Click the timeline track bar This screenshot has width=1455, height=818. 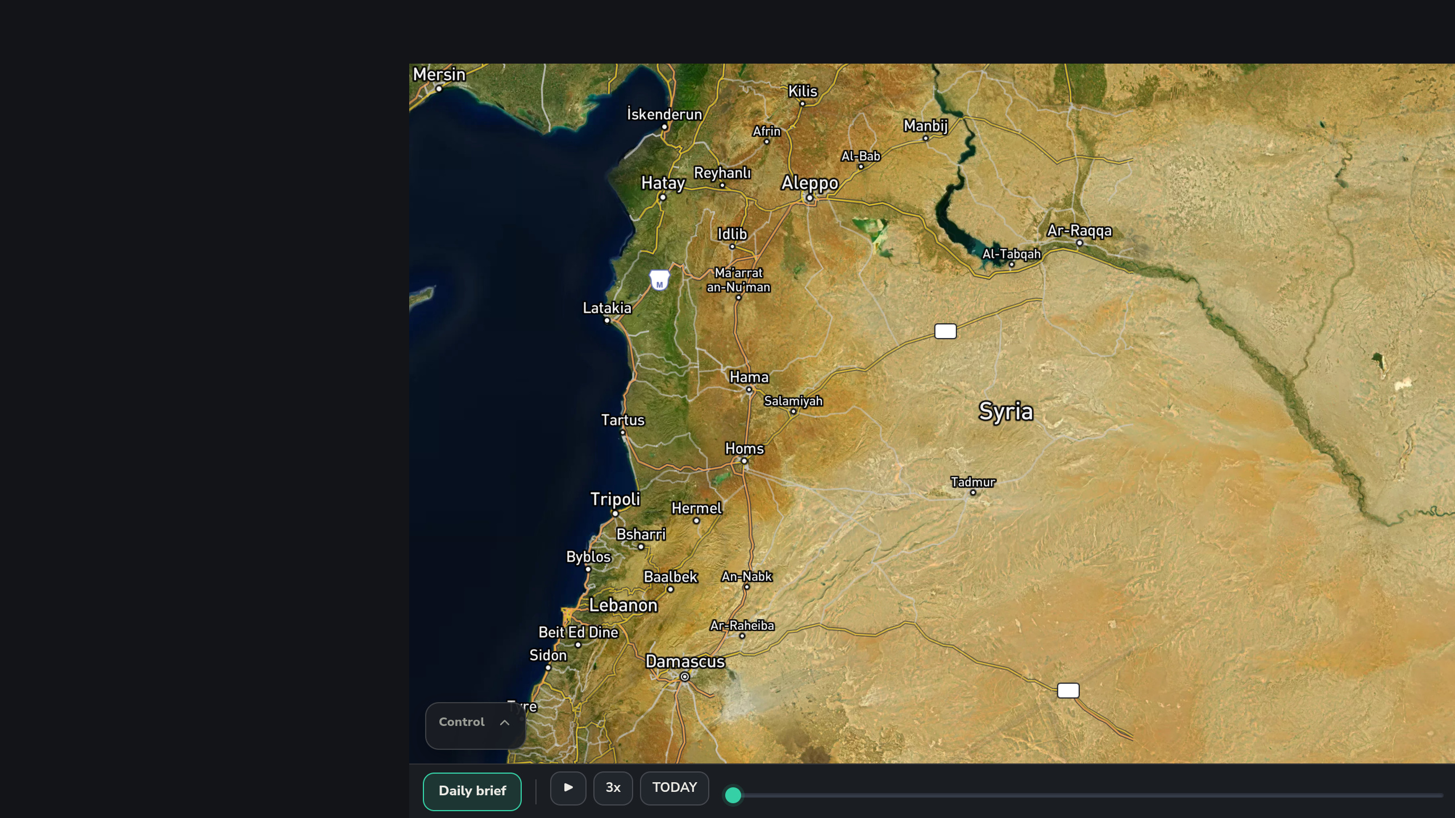1086,795
